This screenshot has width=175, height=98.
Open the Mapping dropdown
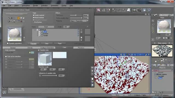pyautogui.click(x=79, y=21)
